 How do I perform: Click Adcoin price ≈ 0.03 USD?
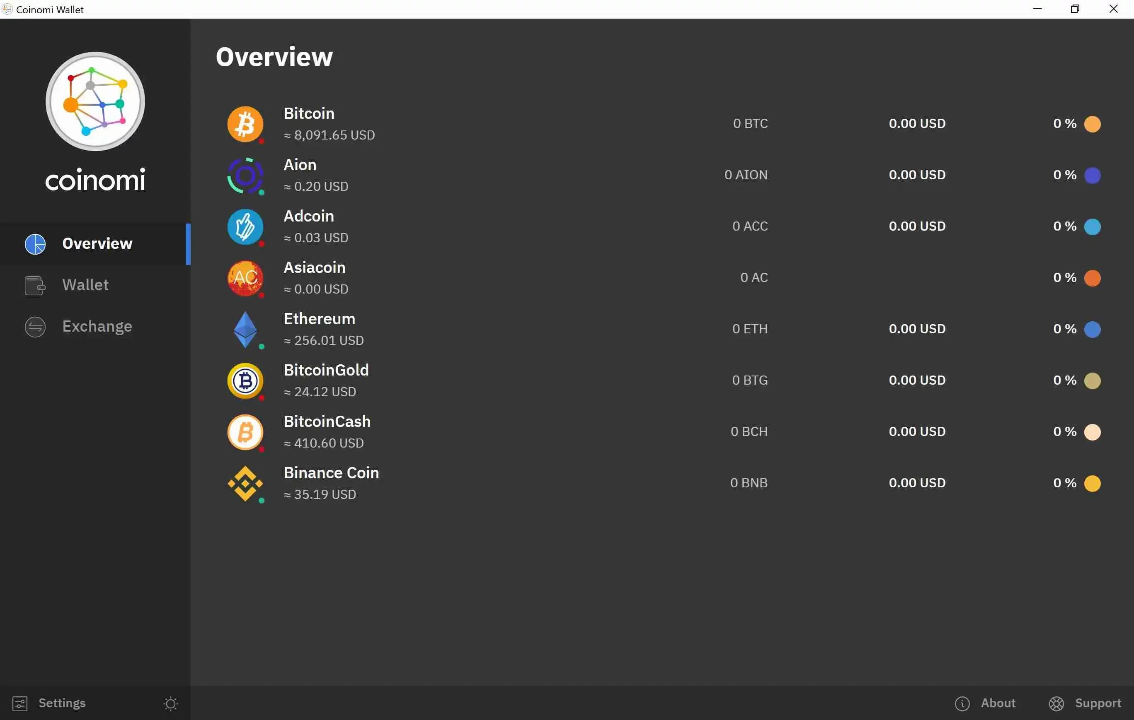tap(316, 238)
